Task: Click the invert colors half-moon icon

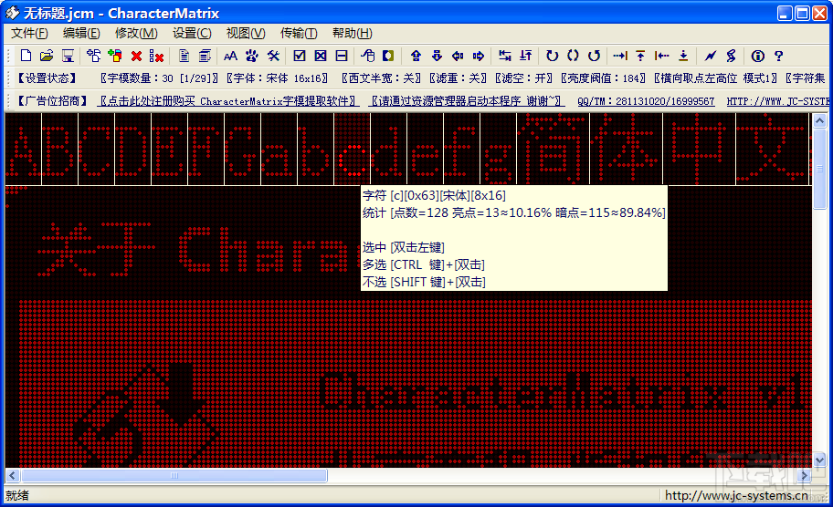Action: pyautogui.click(x=388, y=56)
